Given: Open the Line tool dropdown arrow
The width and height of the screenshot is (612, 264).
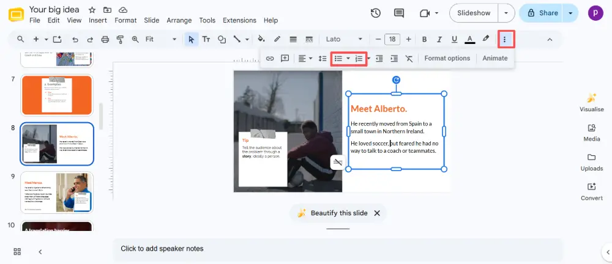Looking at the screenshot, I should click(247, 39).
